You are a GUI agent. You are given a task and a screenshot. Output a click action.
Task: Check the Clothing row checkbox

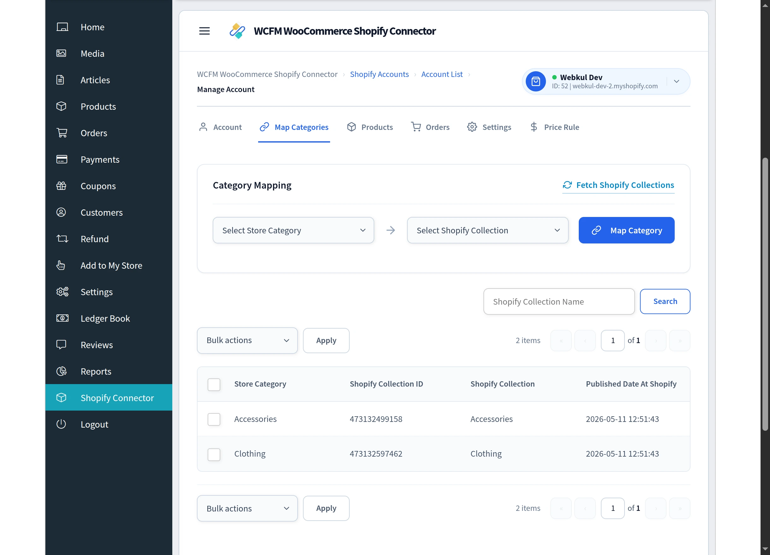click(214, 454)
